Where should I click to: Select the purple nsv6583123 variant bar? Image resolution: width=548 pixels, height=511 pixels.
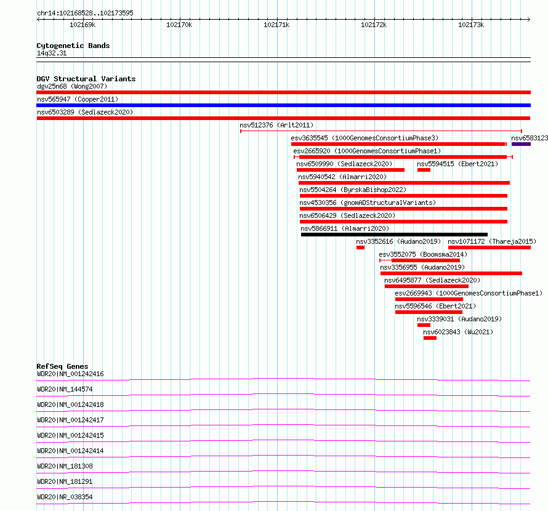point(521,144)
